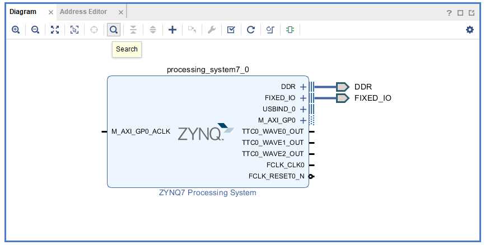Screen dimensions: 485x245
Task: Click the processing_system7_0 block name
Action: tap(208, 69)
